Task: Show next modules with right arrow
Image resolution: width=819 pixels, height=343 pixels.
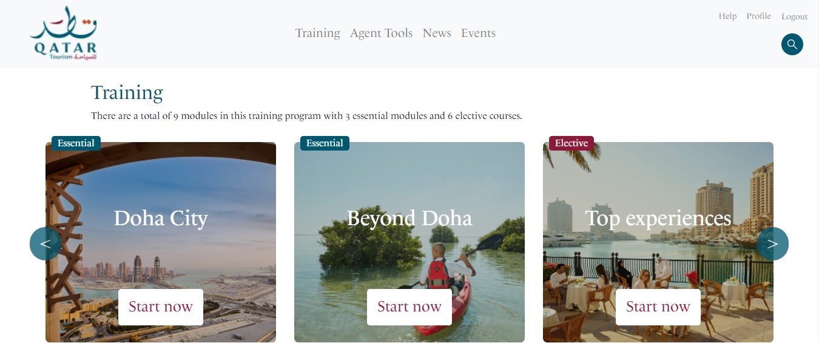Action: [x=772, y=243]
